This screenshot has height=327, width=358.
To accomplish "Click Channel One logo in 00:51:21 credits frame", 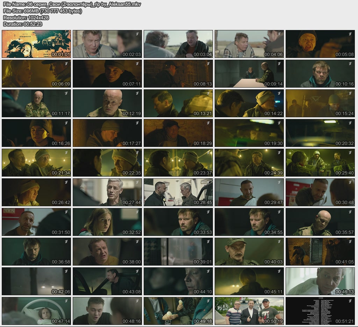I will (x=350, y=301).
